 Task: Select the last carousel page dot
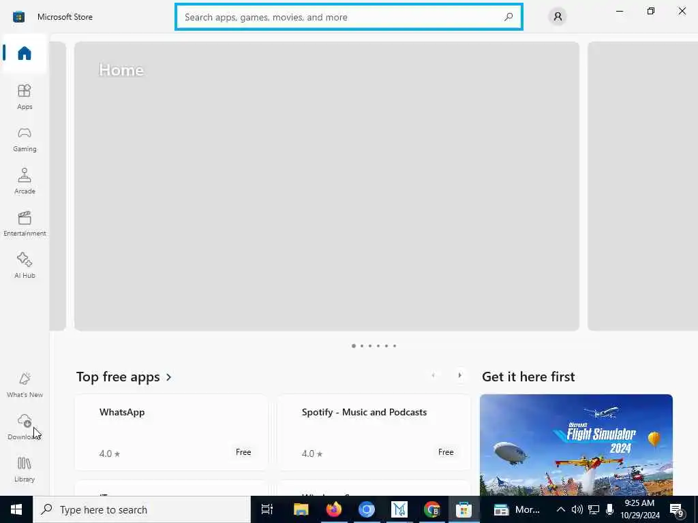[395, 346]
